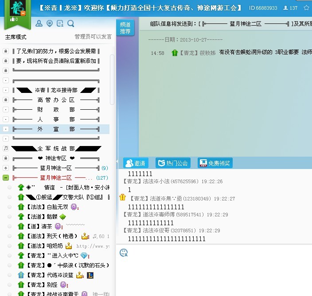
Task: Open the member list icon in toolbar
Action: pos(39,23)
